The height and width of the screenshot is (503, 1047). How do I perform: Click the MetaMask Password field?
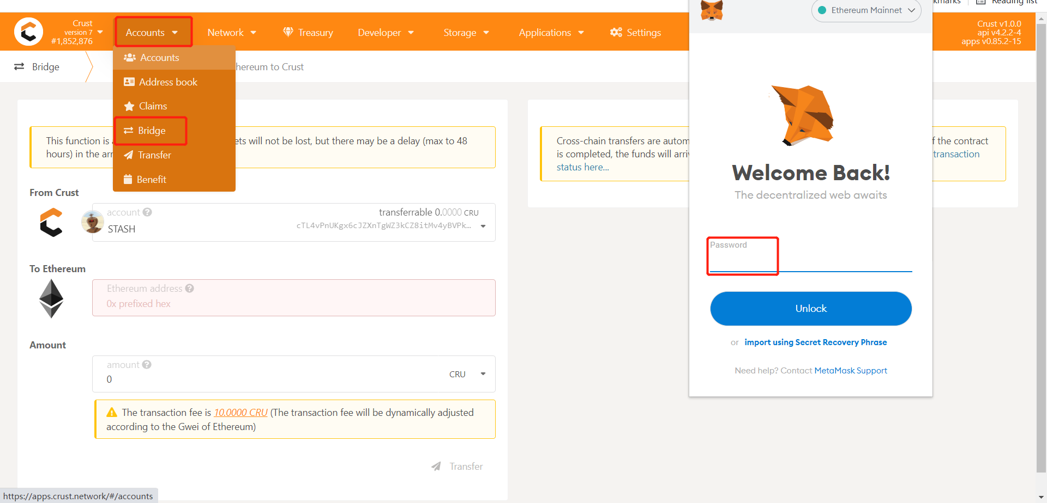[x=811, y=256]
